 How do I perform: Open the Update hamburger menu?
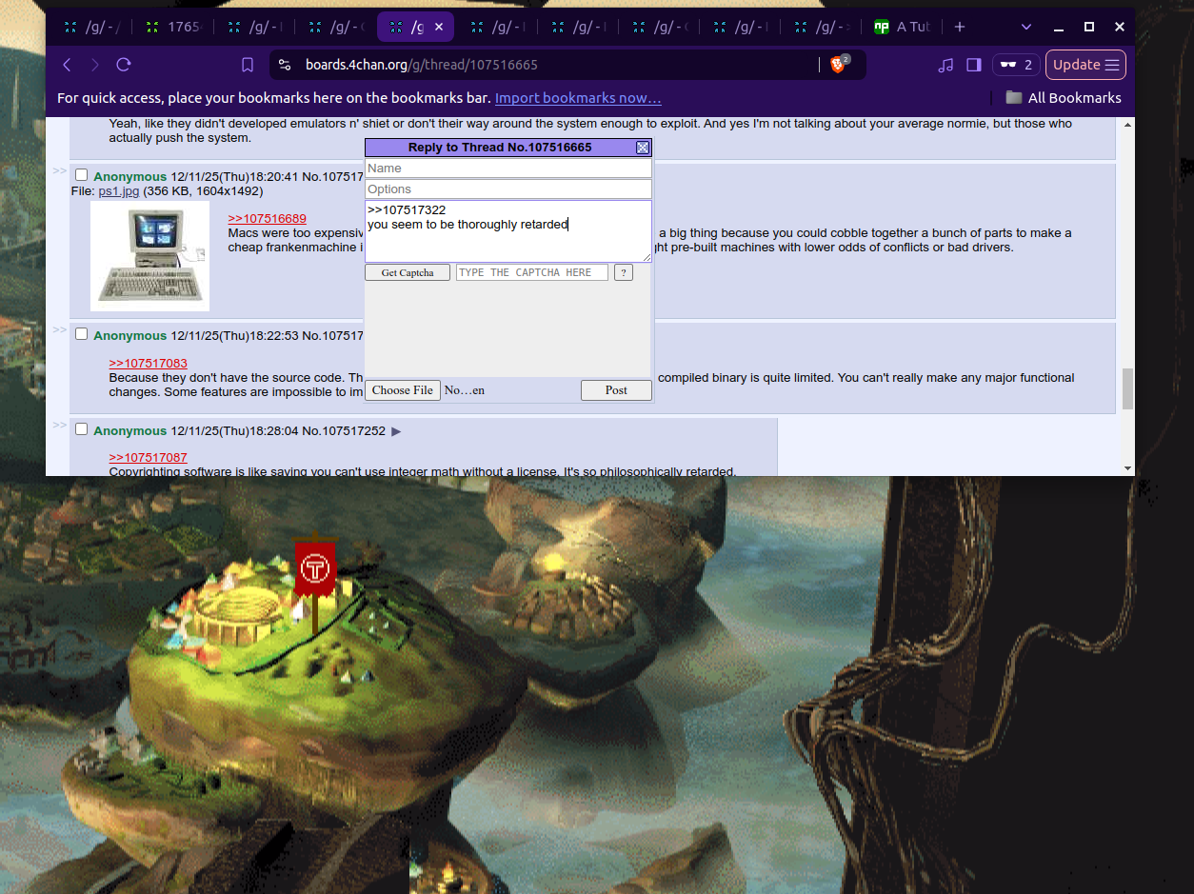1085,65
